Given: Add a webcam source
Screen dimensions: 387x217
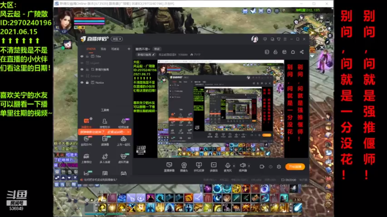Looking at the screenshot, I should click(184, 166).
